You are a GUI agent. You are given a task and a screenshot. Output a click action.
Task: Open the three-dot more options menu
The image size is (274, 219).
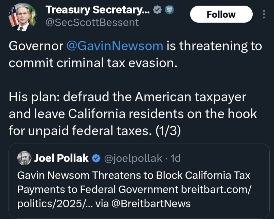point(264,14)
